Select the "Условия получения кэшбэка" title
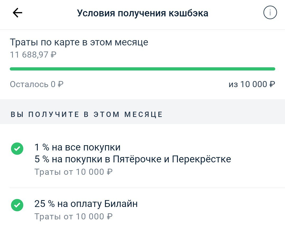The width and height of the screenshot is (285, 231). click(x=142, y=13)
